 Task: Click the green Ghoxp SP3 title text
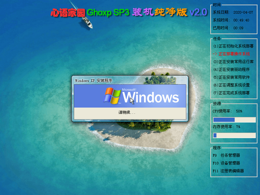(108, 12)
